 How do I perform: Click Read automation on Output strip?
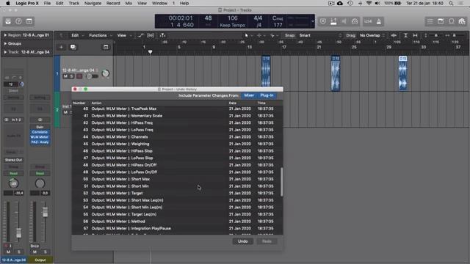pyautogui.click(x=40, y=173)
